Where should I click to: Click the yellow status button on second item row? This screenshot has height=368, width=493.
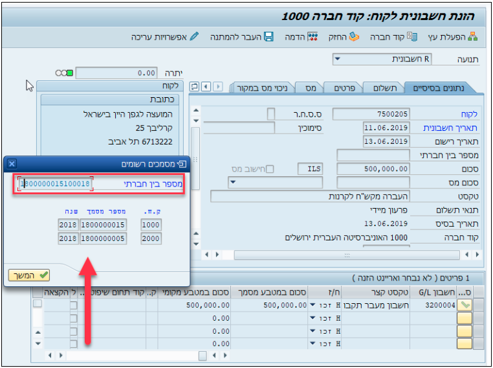pos(465,318)
